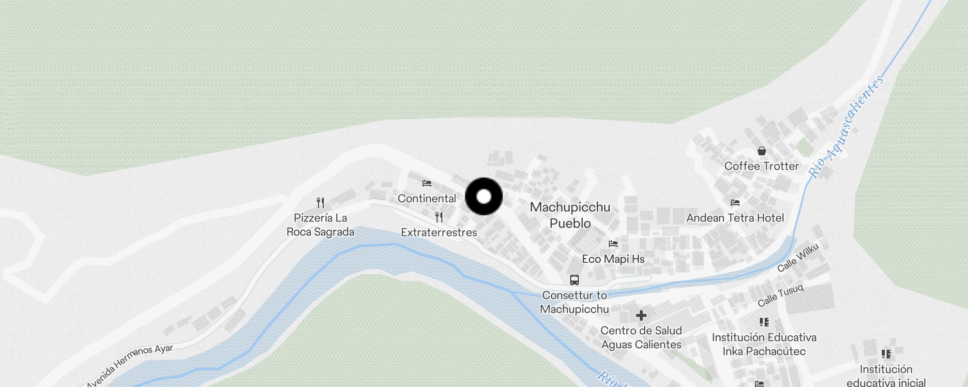The image size is (968, 387).
Task: Click the Centro de Salud Aguas Calientes label
Action: point(641,338)
